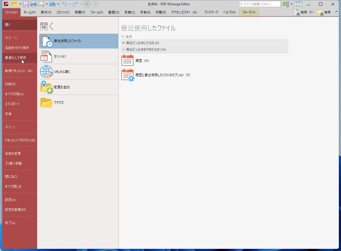Viewport: 341px width, 251px height.
Task: Click the green Previous view arrow icon
Action: coord(88,4)
